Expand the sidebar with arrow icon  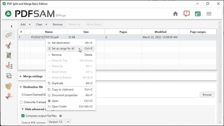click(11, 26)
